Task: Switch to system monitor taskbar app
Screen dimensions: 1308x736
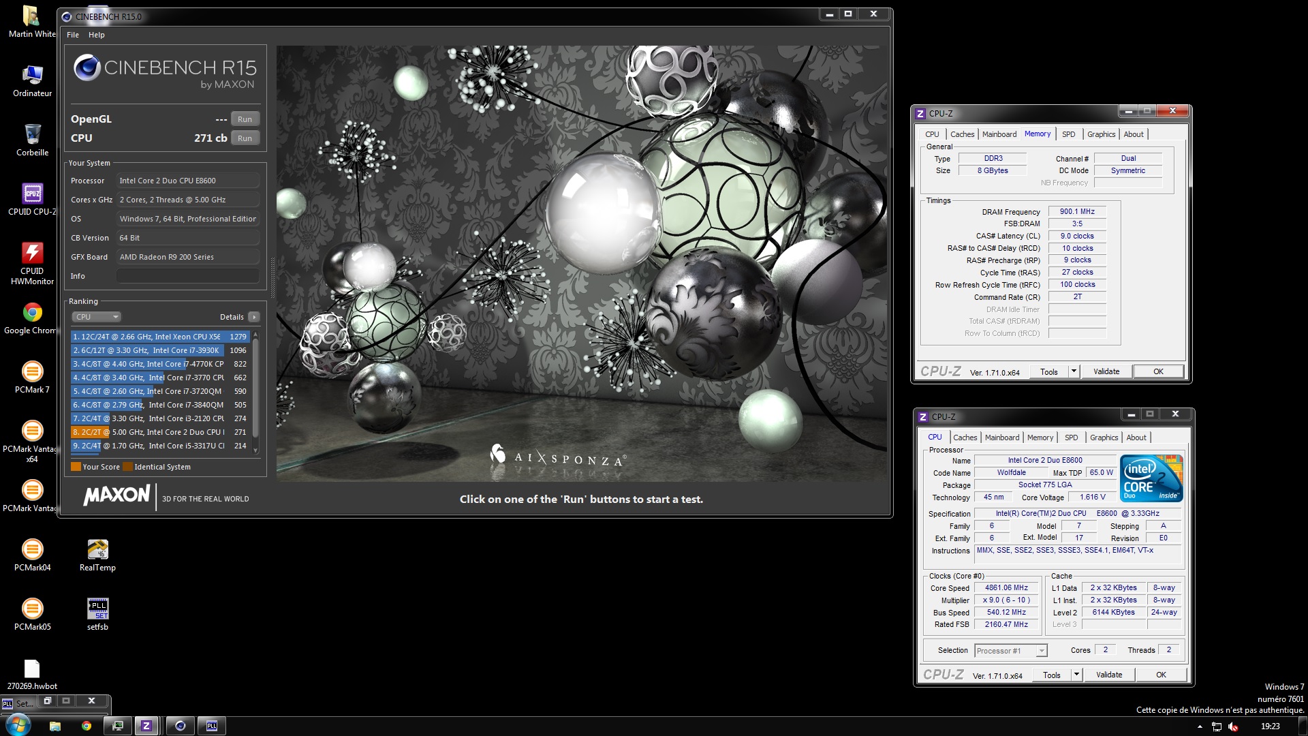Action: pos(118,726)
